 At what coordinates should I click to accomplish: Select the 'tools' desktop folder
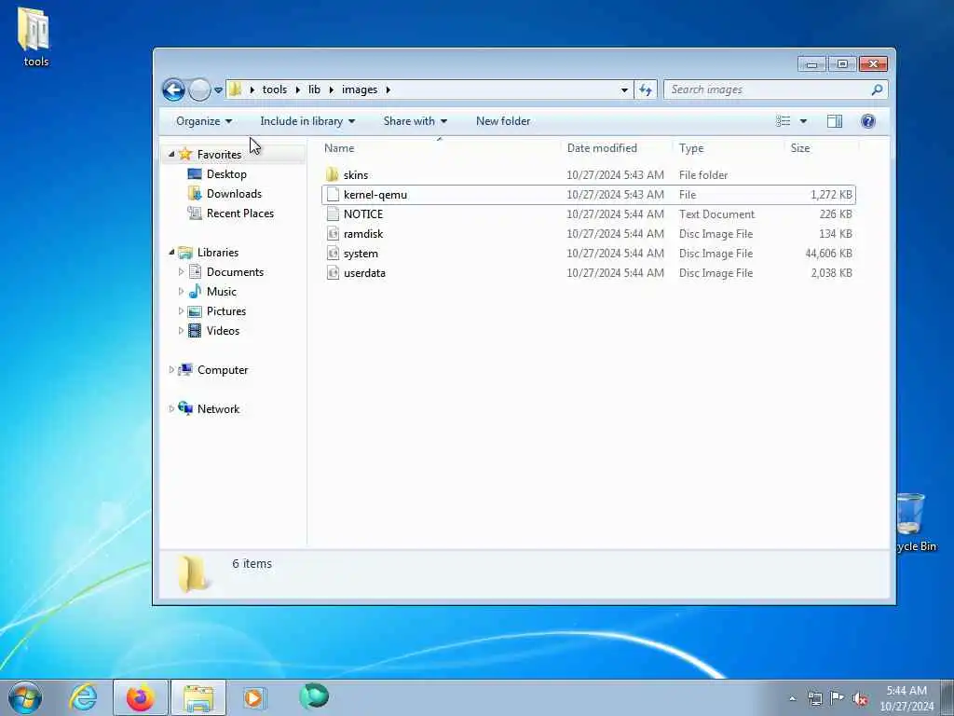34,36
